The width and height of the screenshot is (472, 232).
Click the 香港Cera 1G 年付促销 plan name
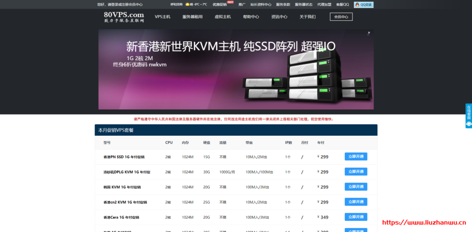coord(121,217)
